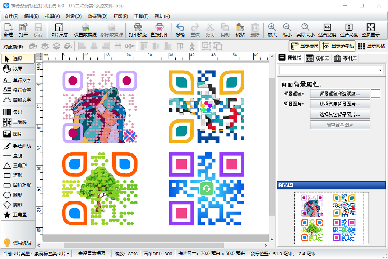Open the 当前卡片类型 card type dropdown
The image size is (388, 259).
(52, 254)
